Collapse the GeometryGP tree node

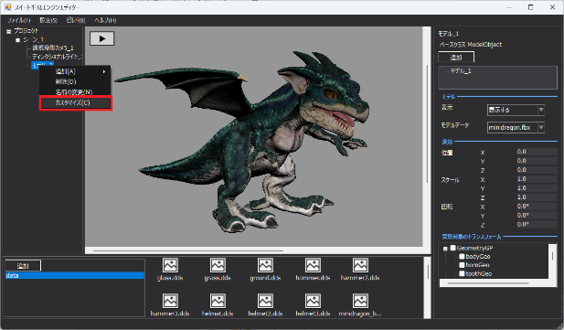click(x=445, y=249)
